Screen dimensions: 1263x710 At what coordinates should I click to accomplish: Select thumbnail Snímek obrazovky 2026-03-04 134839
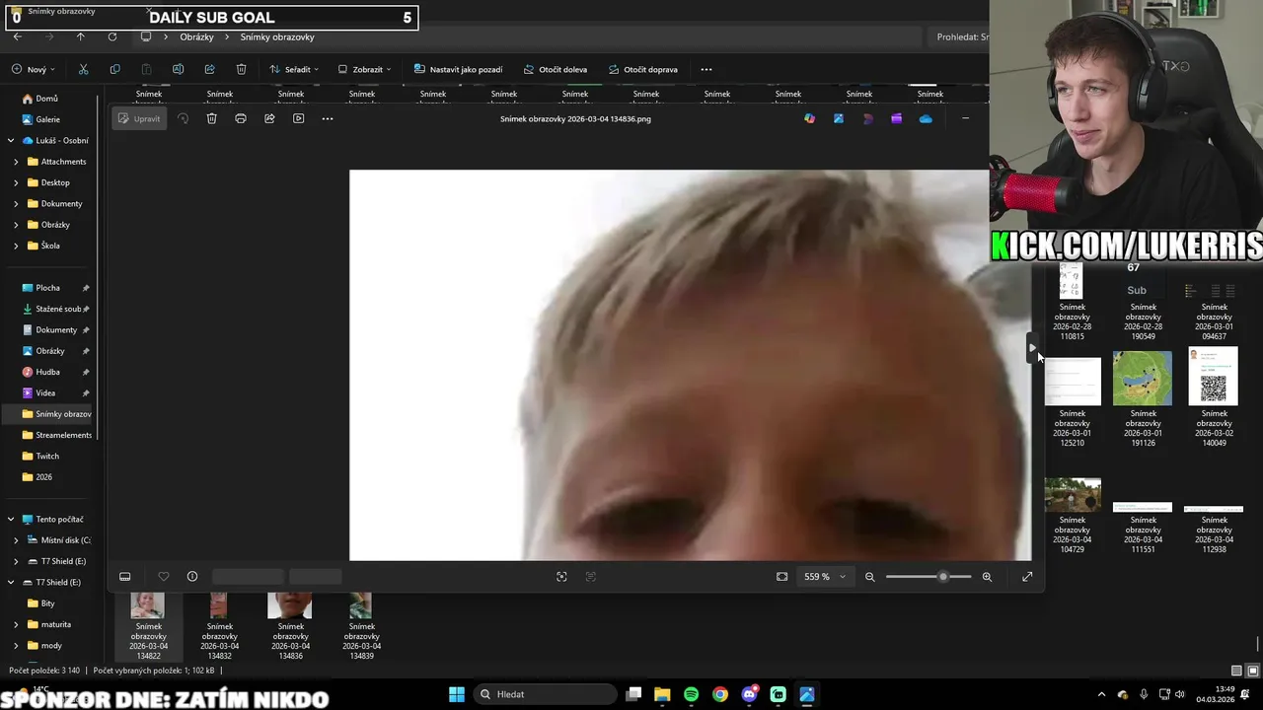point(361,627)
